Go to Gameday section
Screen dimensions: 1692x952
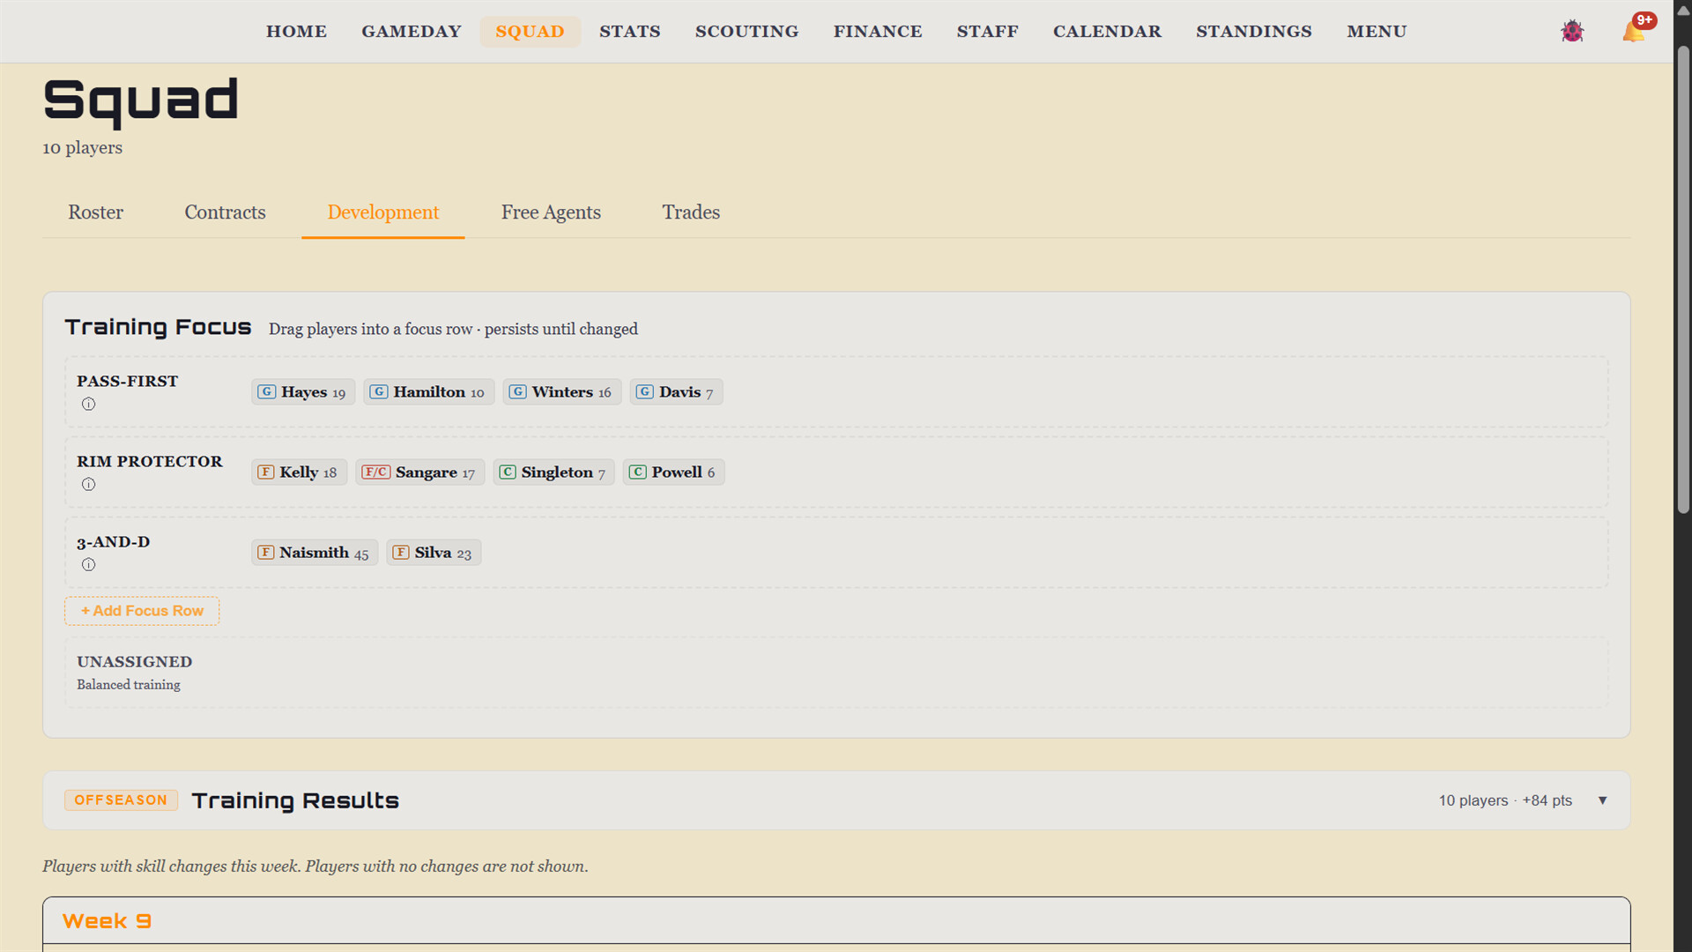411,32
